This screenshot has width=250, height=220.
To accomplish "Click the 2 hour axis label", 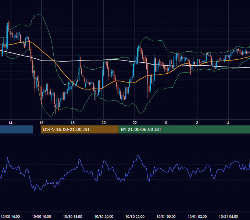I will coord(197,123).
